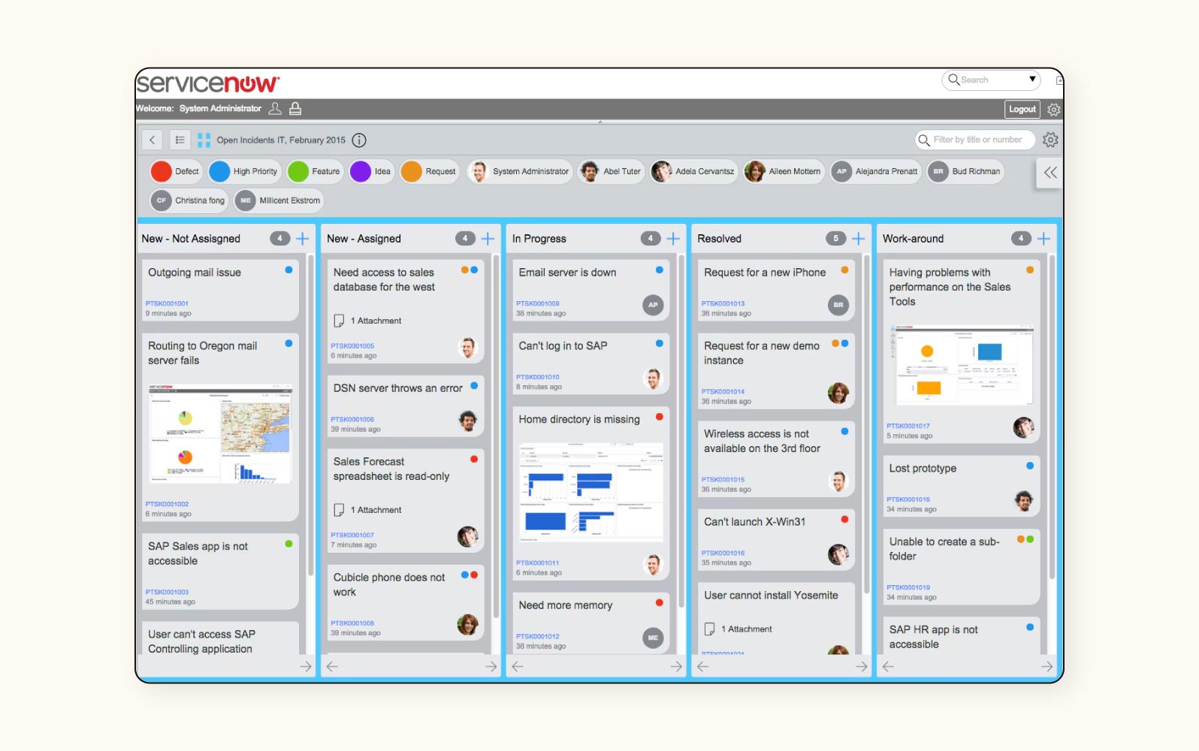This screenshot has height=751, width=1199.
Task: Move In Progress lane left via arrow
Action: pos(517,666)
